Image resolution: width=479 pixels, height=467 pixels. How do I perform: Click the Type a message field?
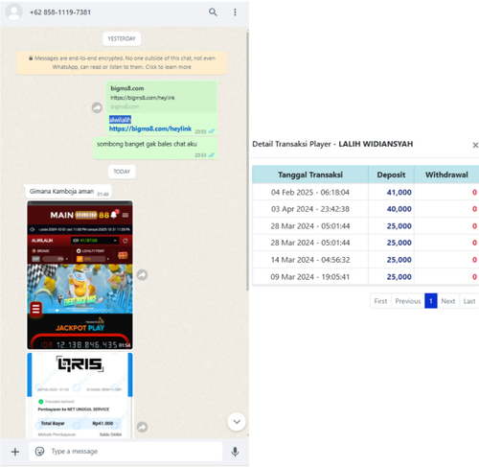coord(125,452)
